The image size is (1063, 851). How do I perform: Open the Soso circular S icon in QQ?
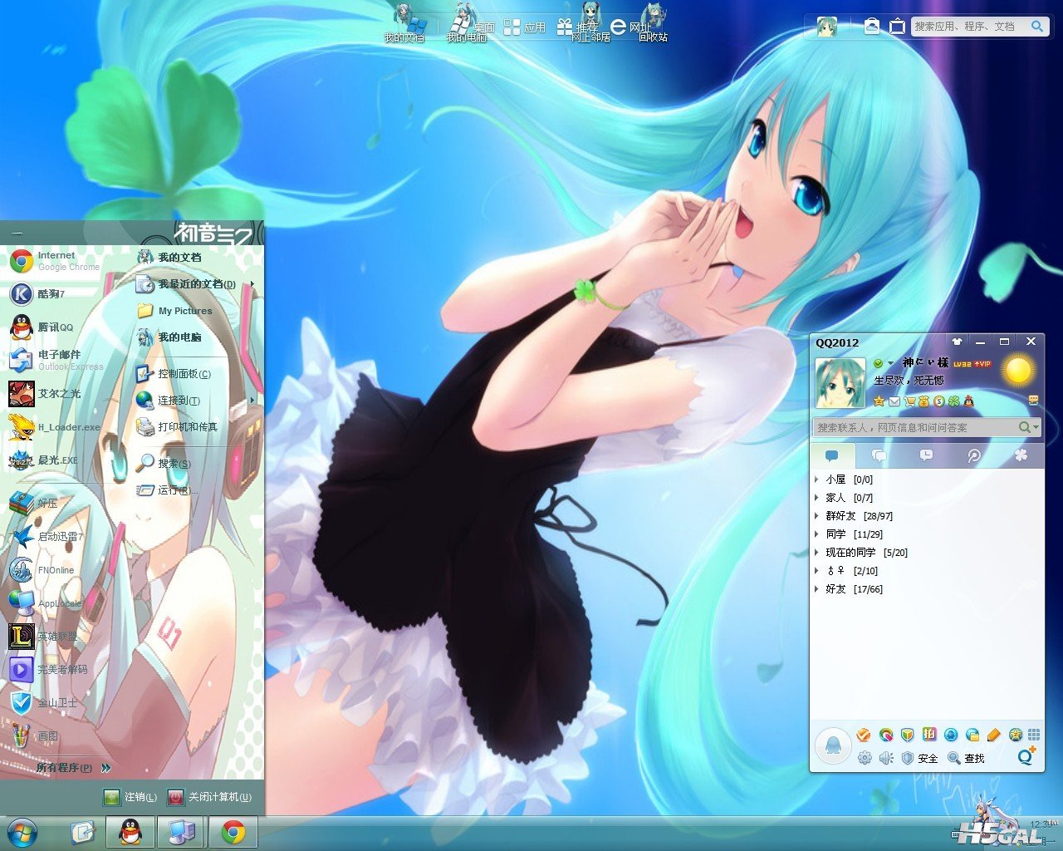(938, 401)
